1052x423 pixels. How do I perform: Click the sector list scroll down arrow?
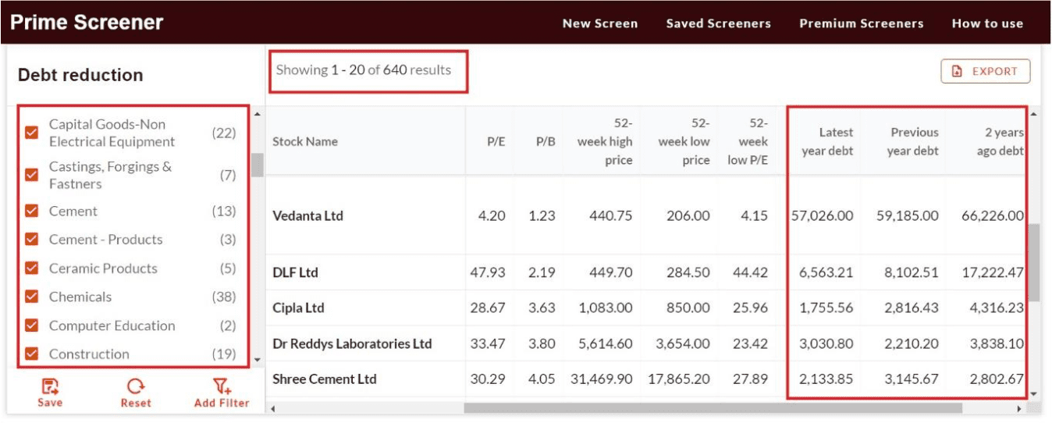[x=258, y=360]
